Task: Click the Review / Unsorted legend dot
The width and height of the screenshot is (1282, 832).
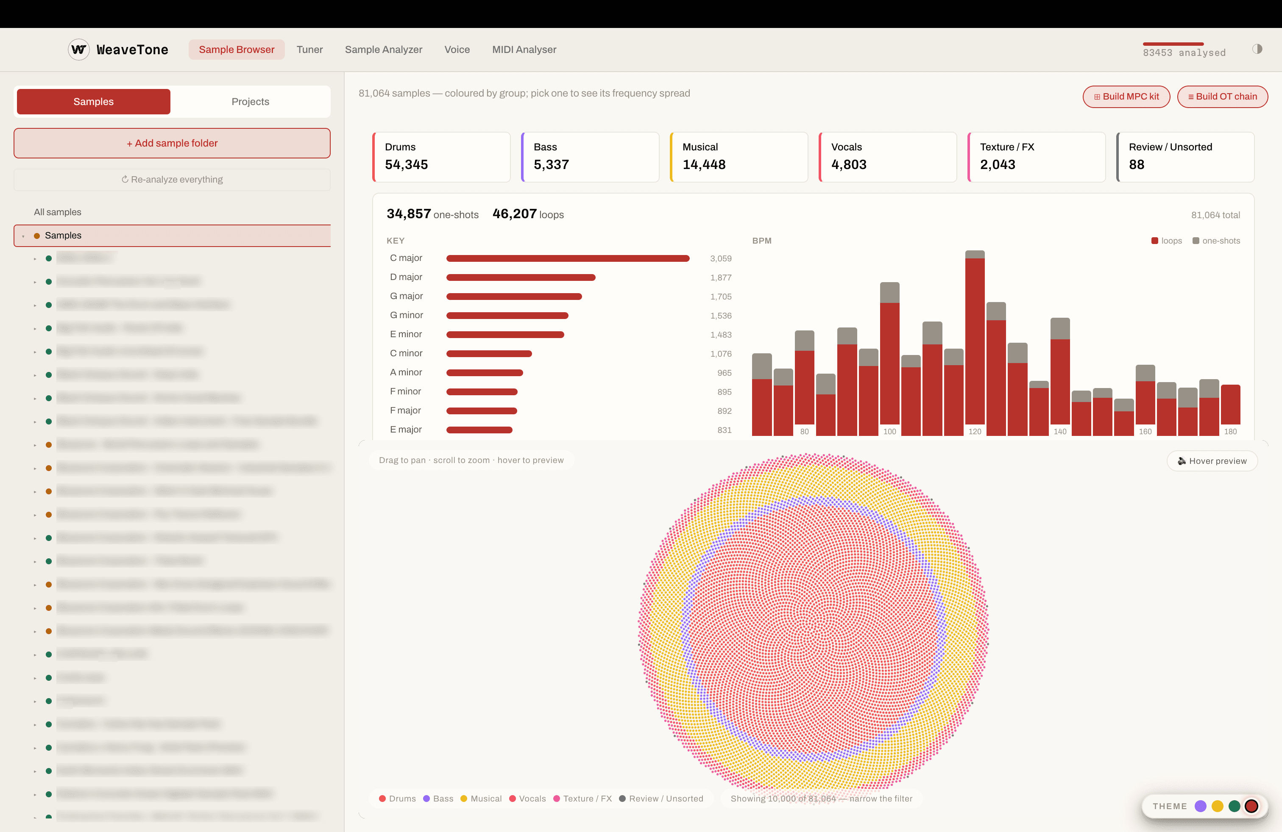Action: pyautogui.click(x=622, y=799)
